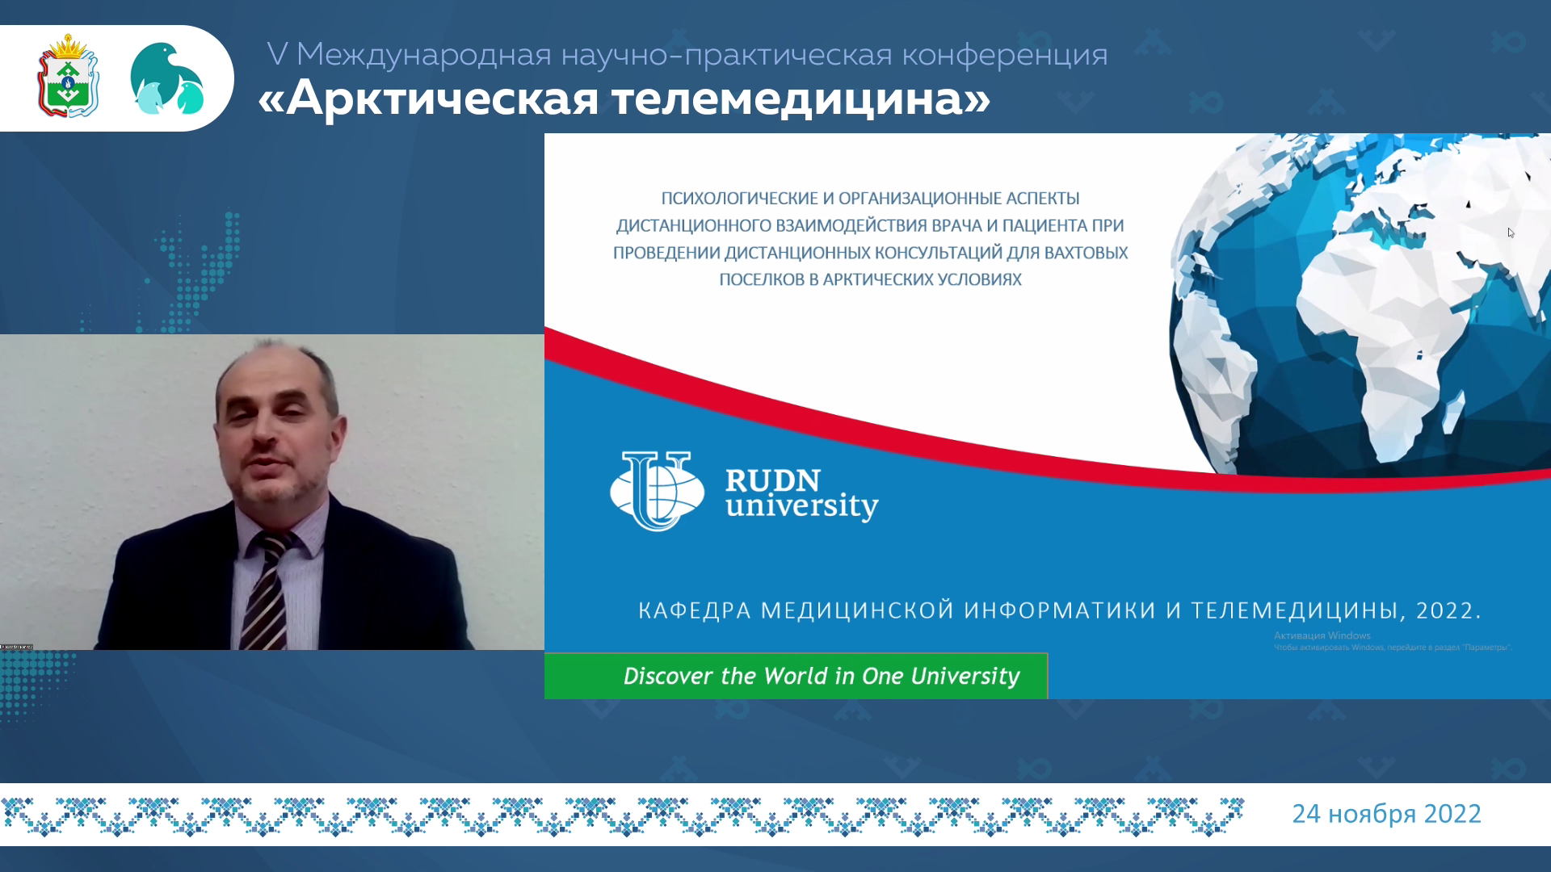Screen dimensions: 1551x872
Task: Click the RUDN university globe emblem
Action: pos(656,490)
